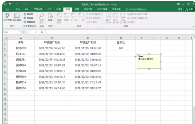The image size is (195, 124).
Task: Click the Redo arrow in Quick Access Toolbar
Action: (17, 4)
